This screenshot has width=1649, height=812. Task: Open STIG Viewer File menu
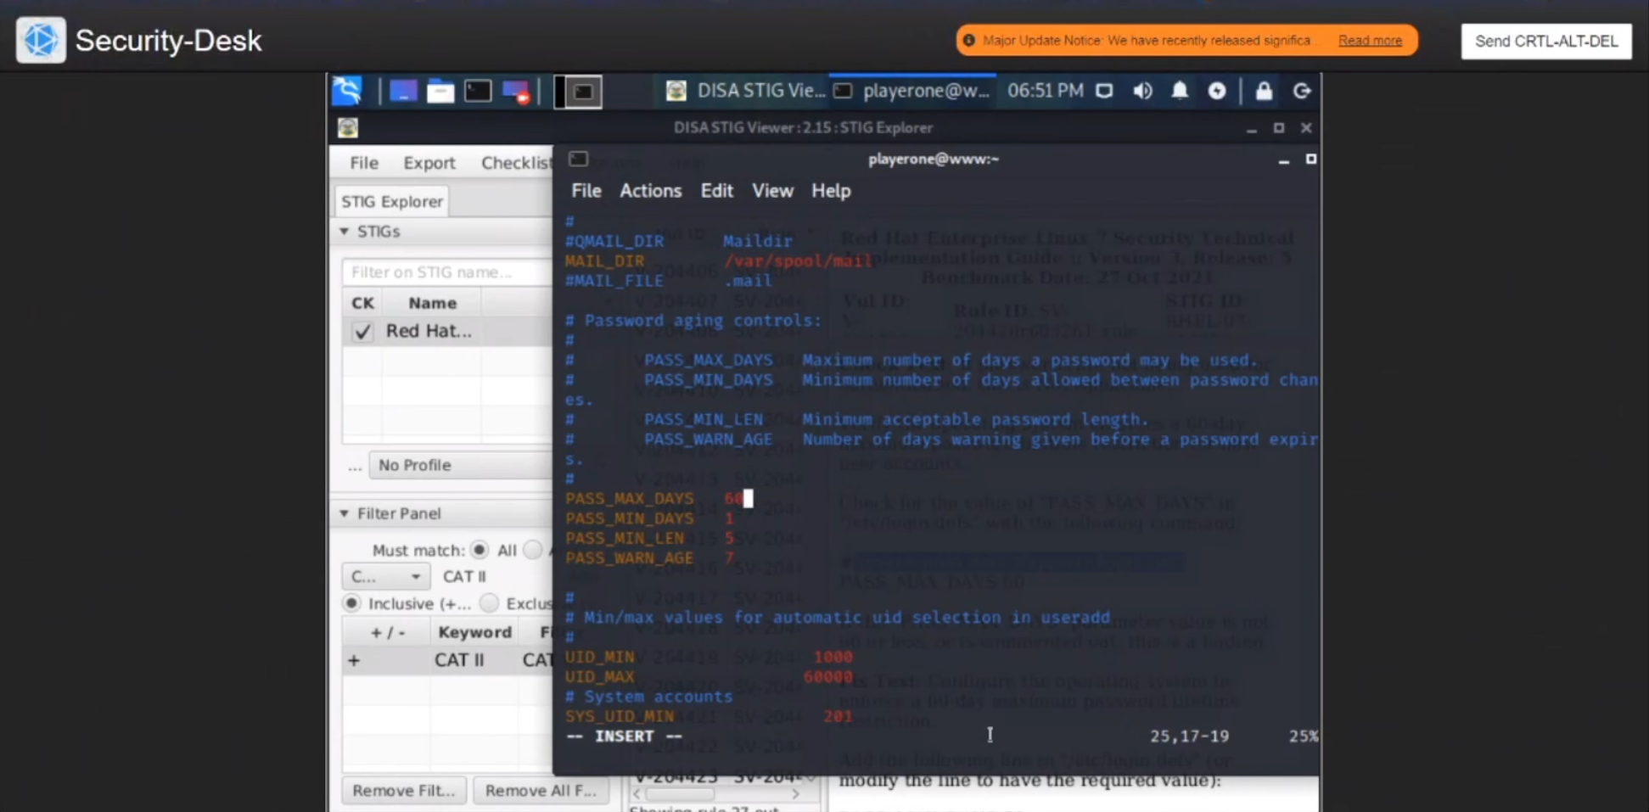(x=364, y=163)
